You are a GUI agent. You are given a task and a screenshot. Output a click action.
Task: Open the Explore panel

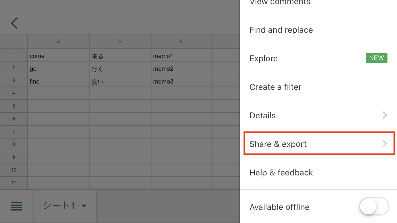pos(263,58)
